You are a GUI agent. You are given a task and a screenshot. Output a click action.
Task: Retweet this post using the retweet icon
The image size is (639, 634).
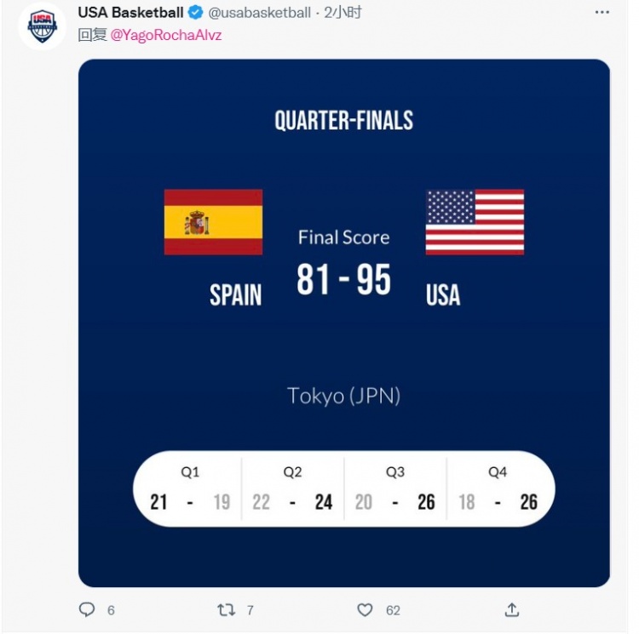[226, 609]
